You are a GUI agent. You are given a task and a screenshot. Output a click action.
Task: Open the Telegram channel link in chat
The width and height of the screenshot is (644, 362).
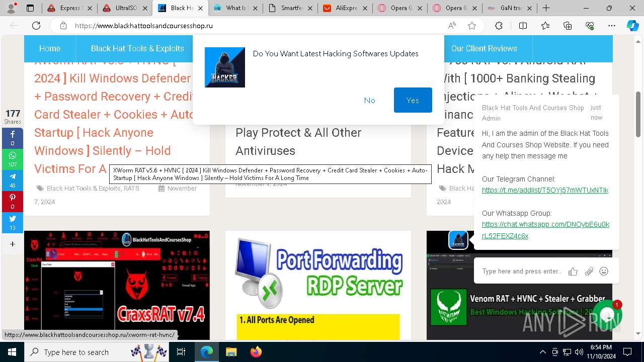click(545, 190)
